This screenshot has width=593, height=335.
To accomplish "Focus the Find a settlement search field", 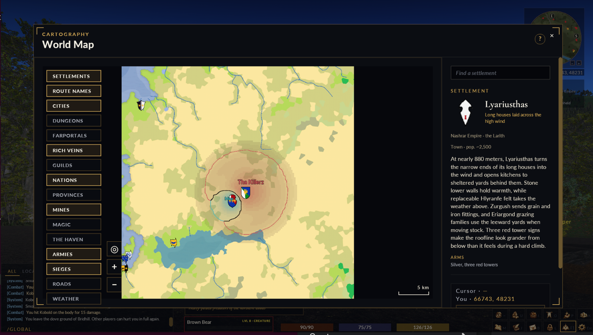I will pos(500,73).
